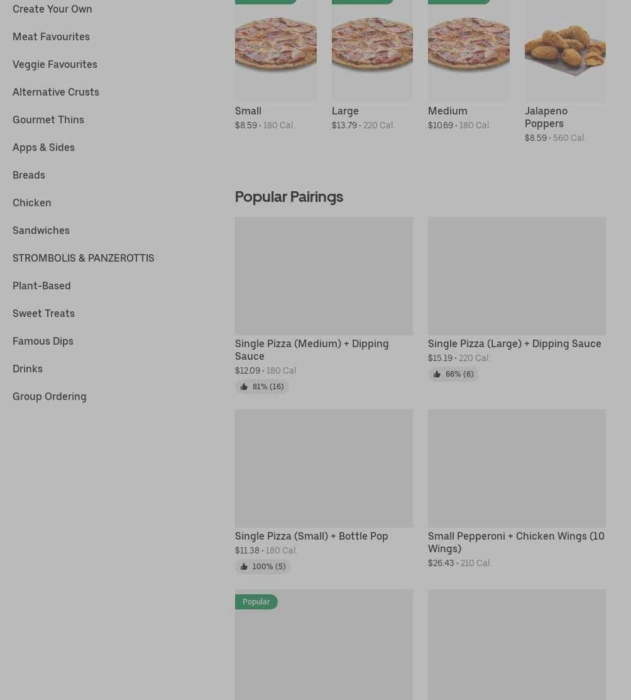Screen dimensions: 631x700
Task: Open the Group Ordering section
Action: point(50,396)
